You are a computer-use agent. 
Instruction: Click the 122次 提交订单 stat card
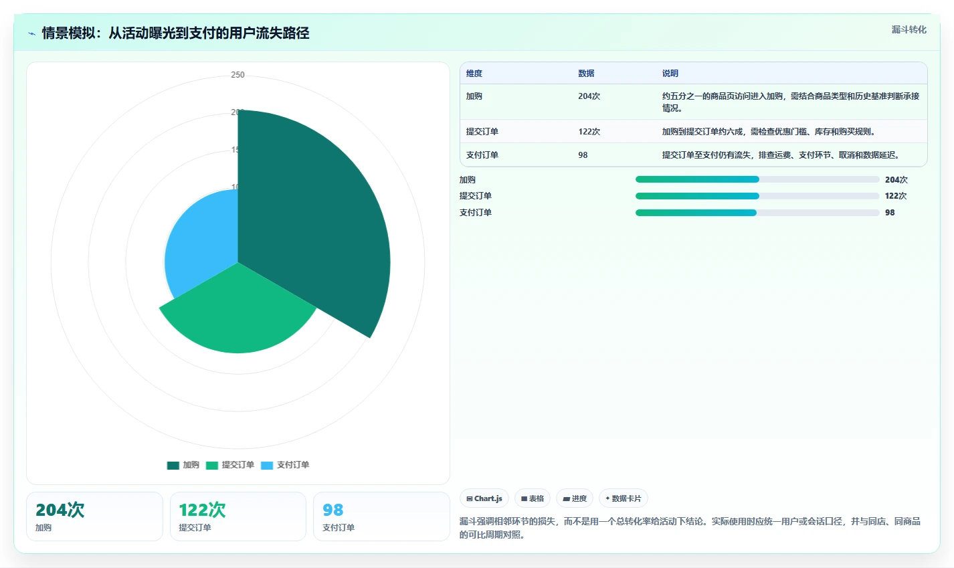238,516
